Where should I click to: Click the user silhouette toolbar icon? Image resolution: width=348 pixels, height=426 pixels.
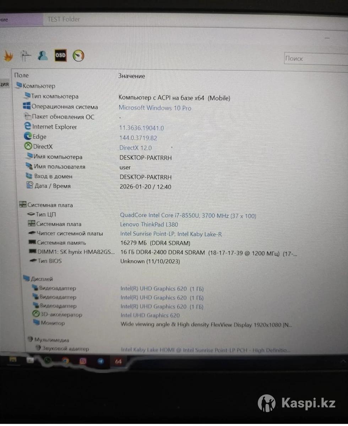tap(43, 55)
